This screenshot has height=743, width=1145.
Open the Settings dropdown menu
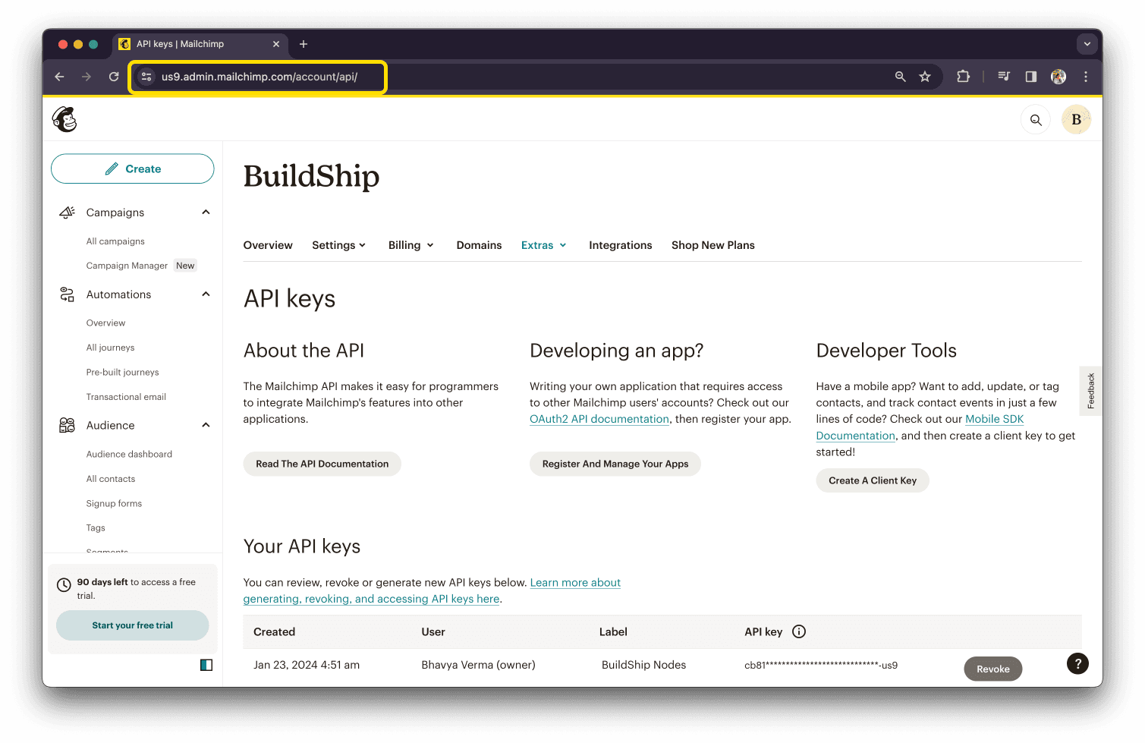coord(338,245)
